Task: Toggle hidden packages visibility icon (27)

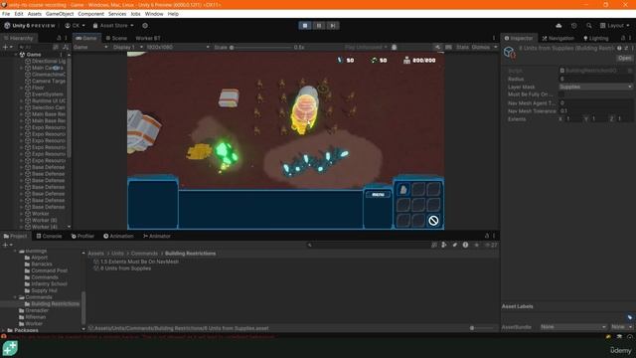Action: 491,245
